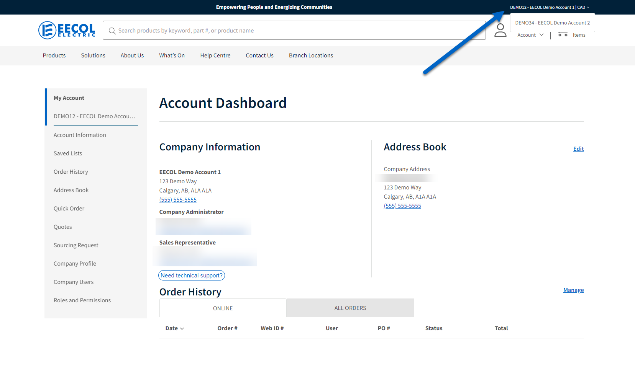This screenshot has height=375, width=635.
Task: Open the Products menu
Action: 54,55
